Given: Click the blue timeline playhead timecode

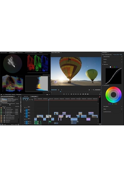Looking at the screenshot, I should (x=26, y=98).
